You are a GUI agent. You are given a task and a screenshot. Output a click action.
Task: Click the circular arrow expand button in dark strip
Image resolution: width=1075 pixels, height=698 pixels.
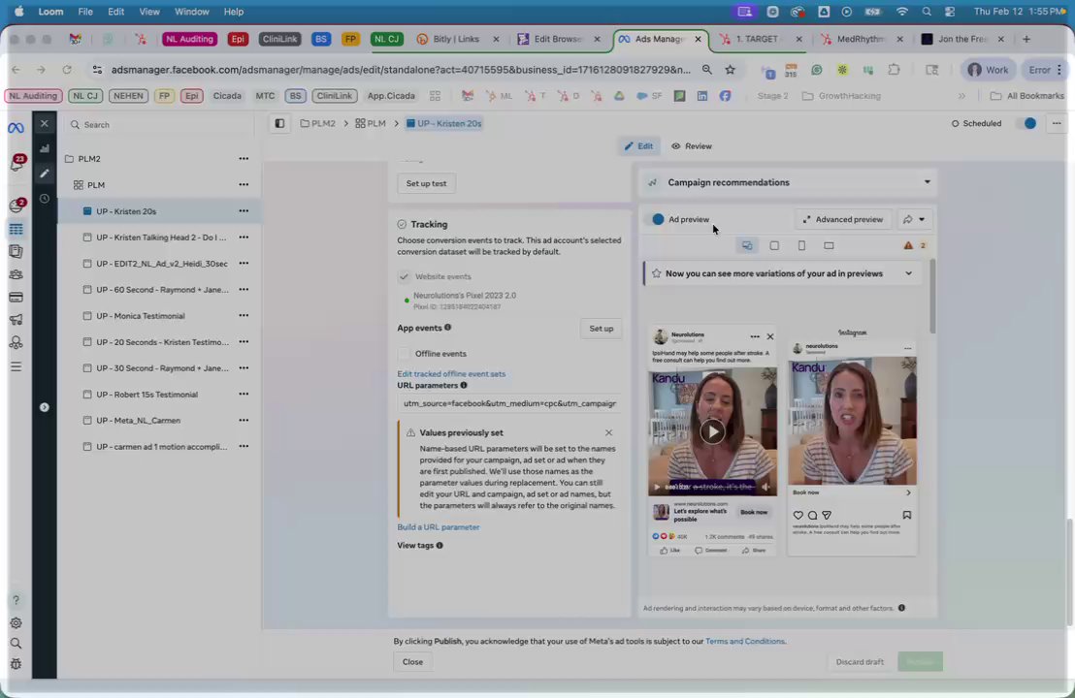pos(45,407)
